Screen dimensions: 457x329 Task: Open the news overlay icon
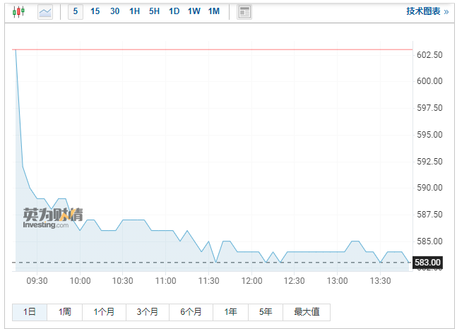tap(244, 12)
